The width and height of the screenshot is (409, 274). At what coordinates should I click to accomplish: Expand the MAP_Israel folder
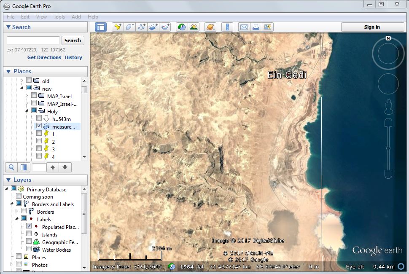(27, 96)
